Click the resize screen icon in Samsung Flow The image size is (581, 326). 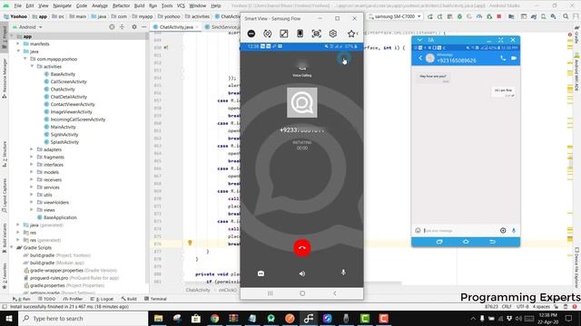(x=284, y=34)
